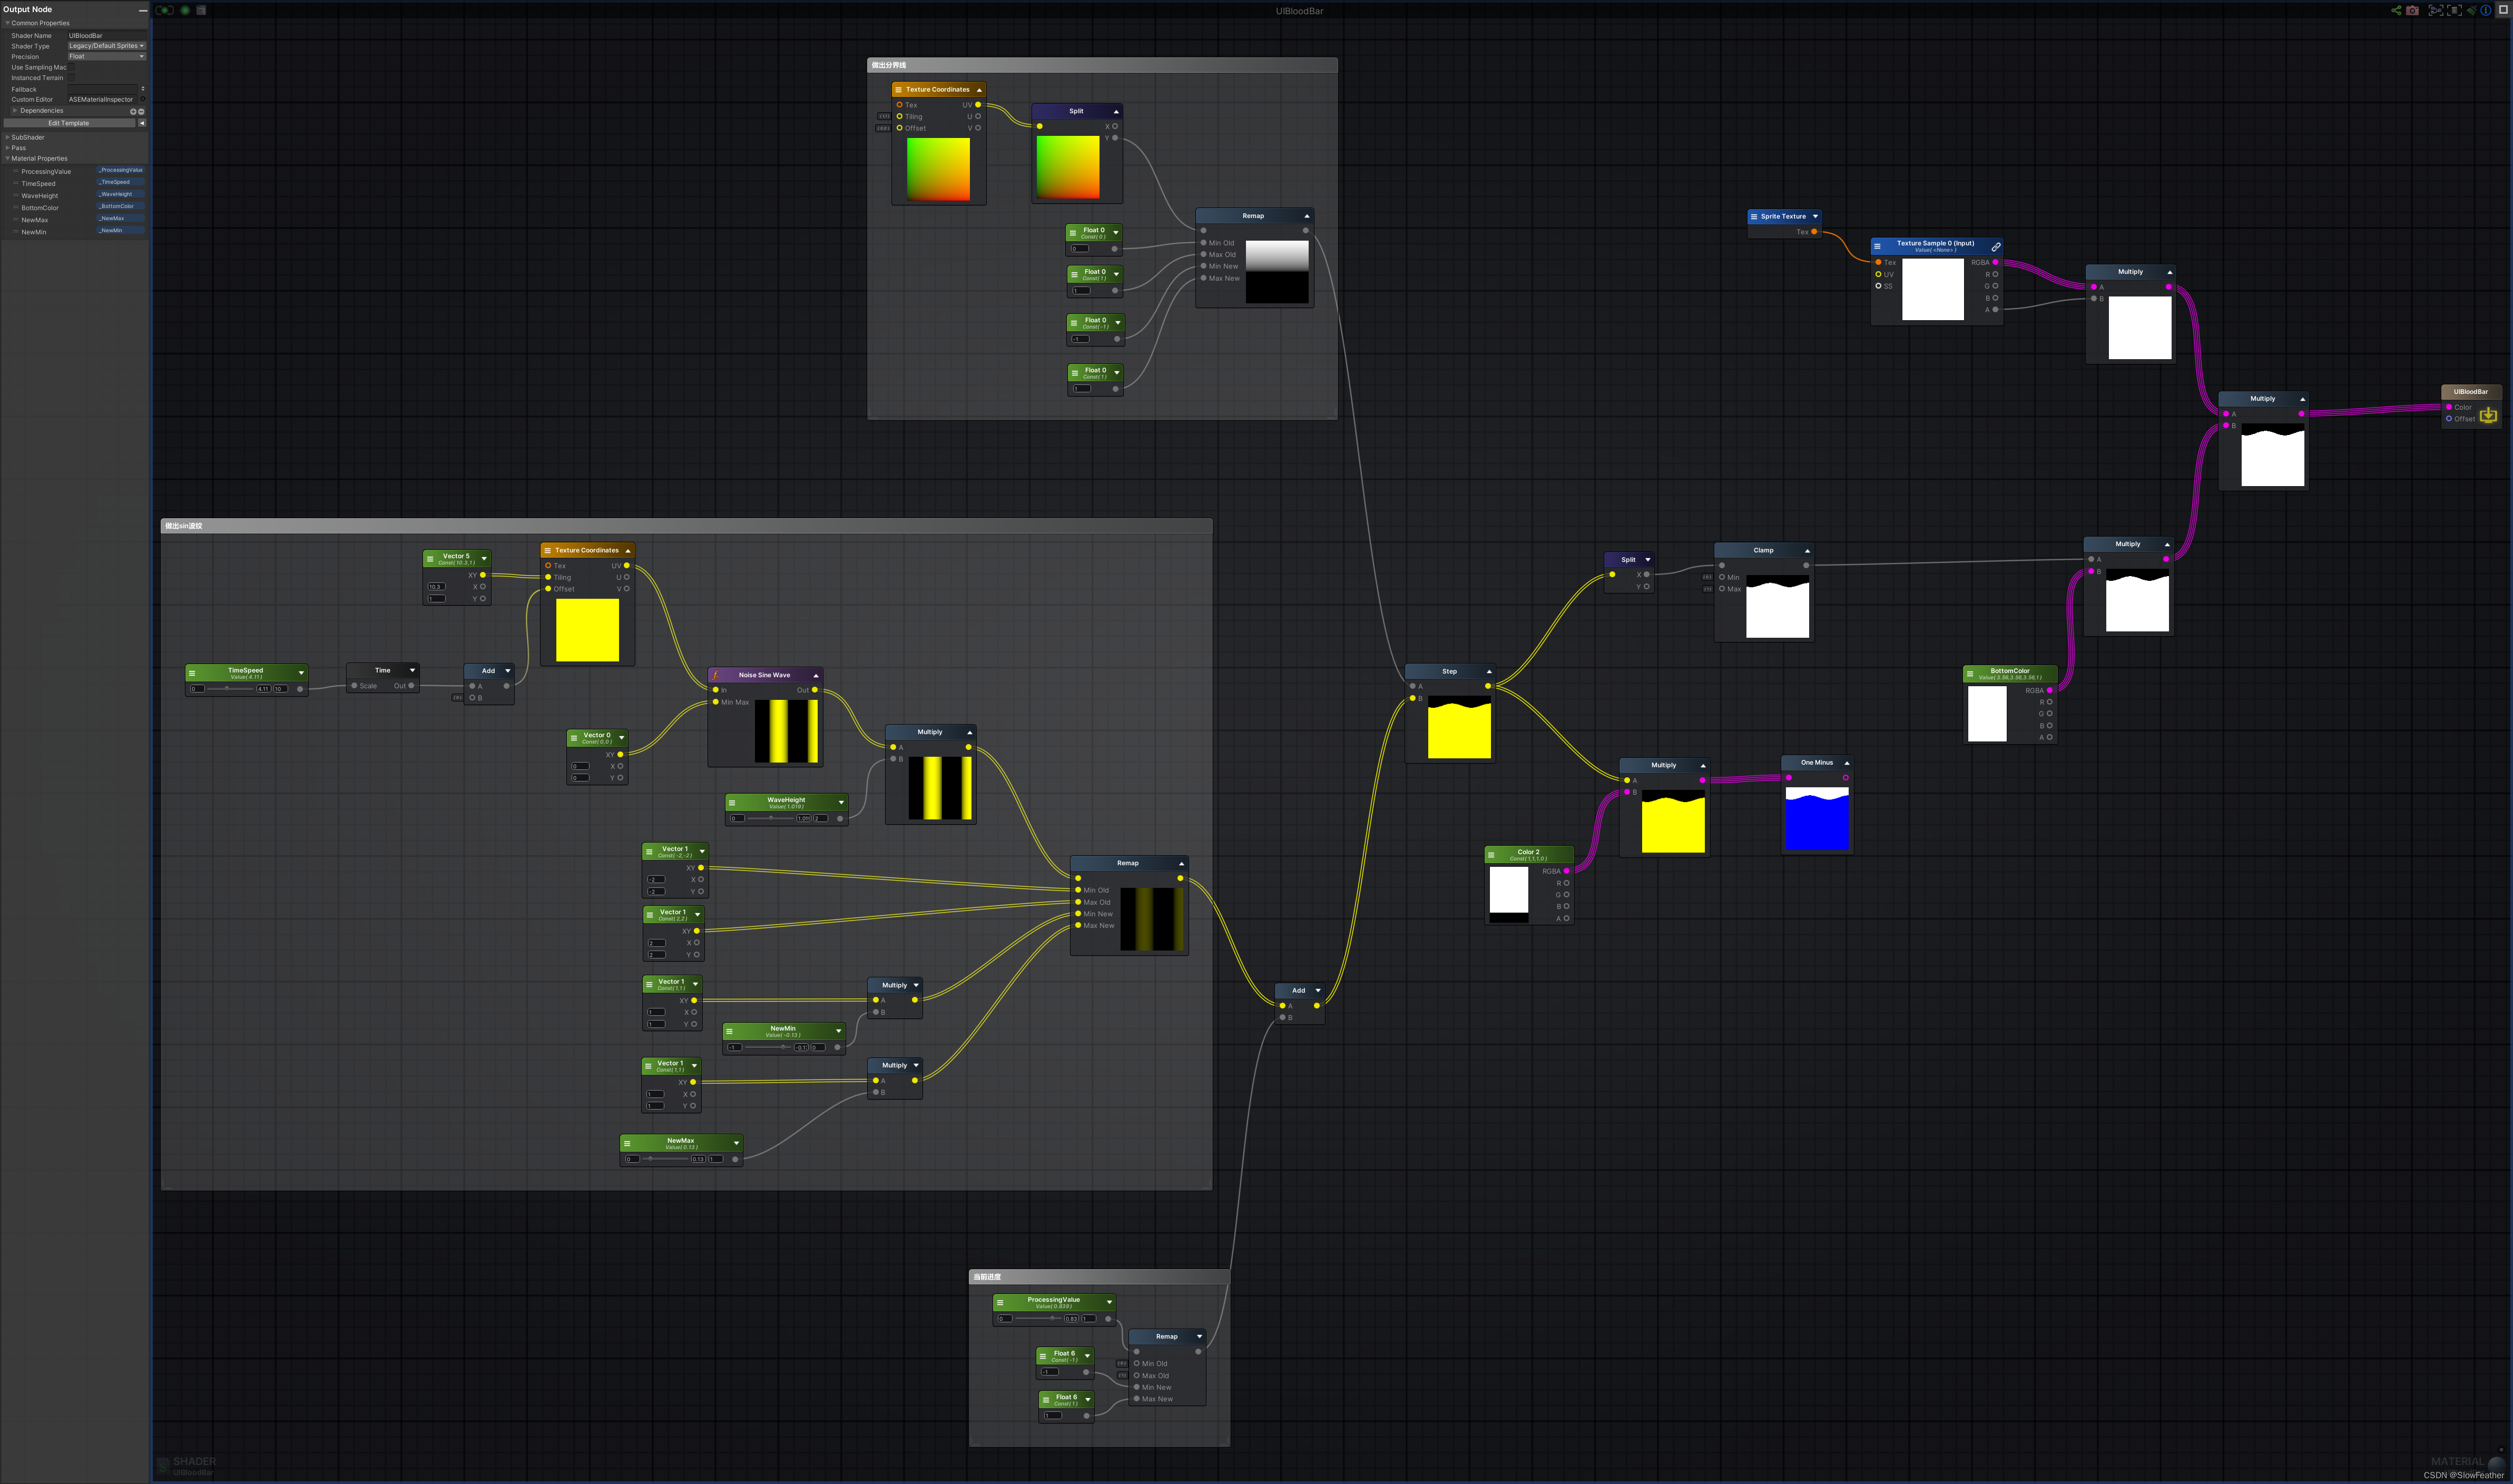Click the Shader Name input field

point(107,36)
